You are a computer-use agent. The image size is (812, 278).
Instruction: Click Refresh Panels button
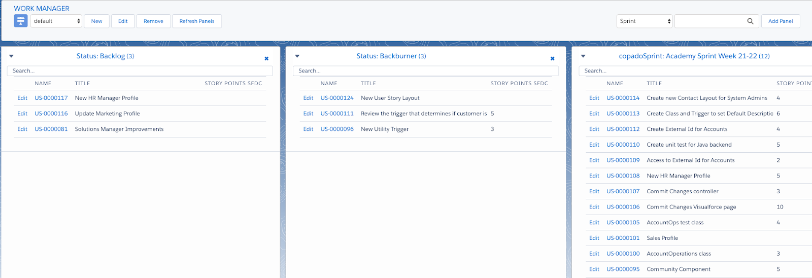tap(197, 21)
